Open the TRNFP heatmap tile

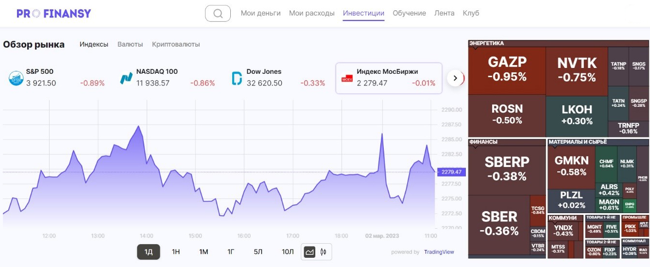coord(628,129)
